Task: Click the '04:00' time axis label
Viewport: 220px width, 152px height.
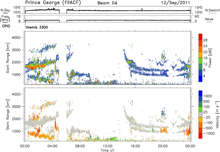Action: coord(53,146)
